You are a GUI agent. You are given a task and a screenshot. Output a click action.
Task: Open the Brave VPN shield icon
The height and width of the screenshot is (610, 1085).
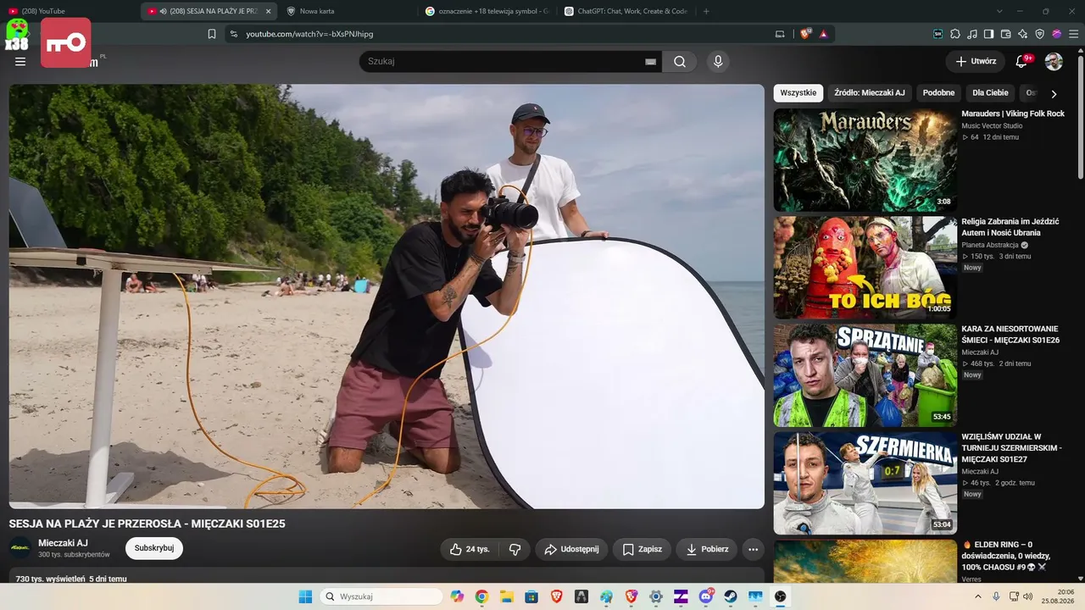point(1040,34)
